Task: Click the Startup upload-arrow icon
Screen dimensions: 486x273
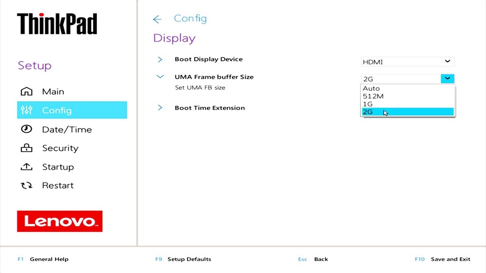Action: (x=27, y=167)
